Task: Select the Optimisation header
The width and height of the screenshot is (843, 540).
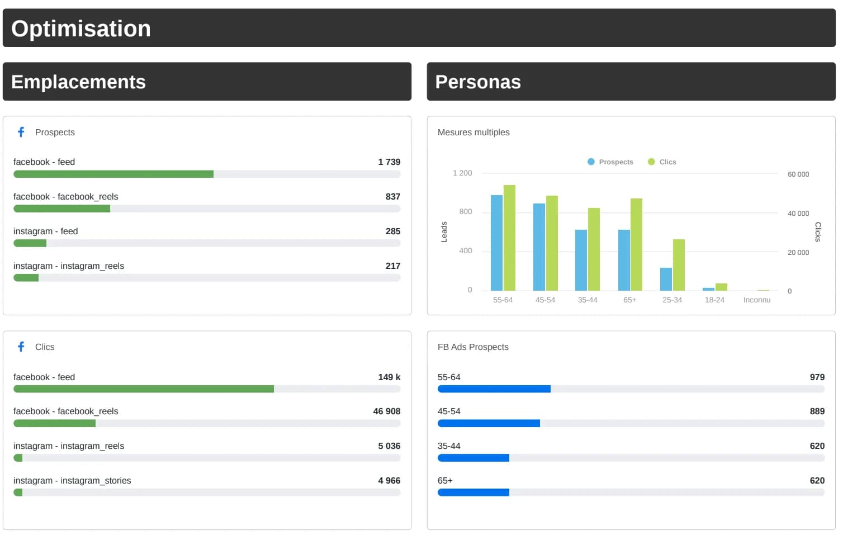Action: pyautogui.click(x=419, y=28)
